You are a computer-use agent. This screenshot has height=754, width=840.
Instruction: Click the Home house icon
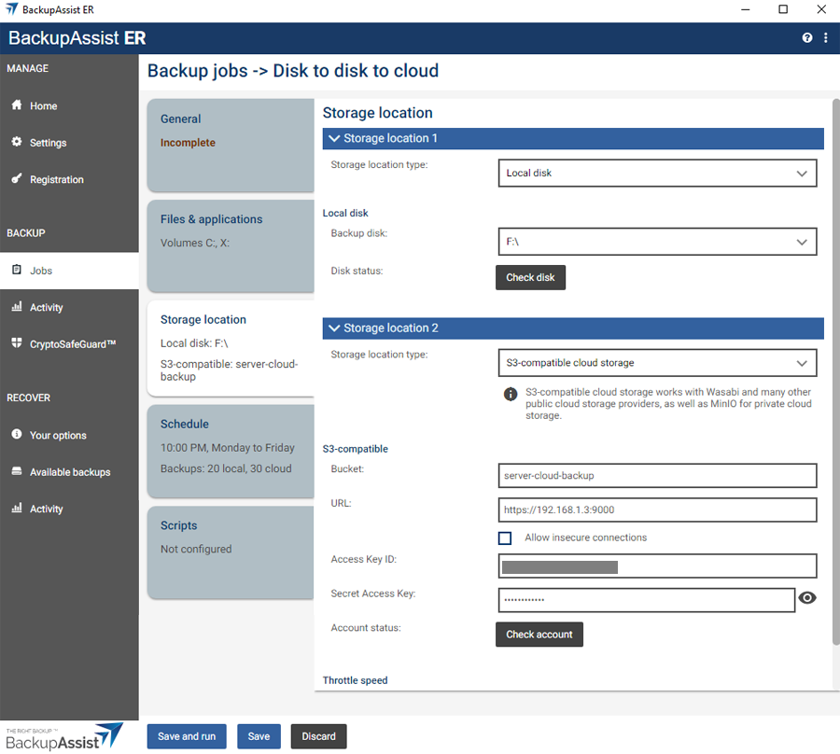17,105
